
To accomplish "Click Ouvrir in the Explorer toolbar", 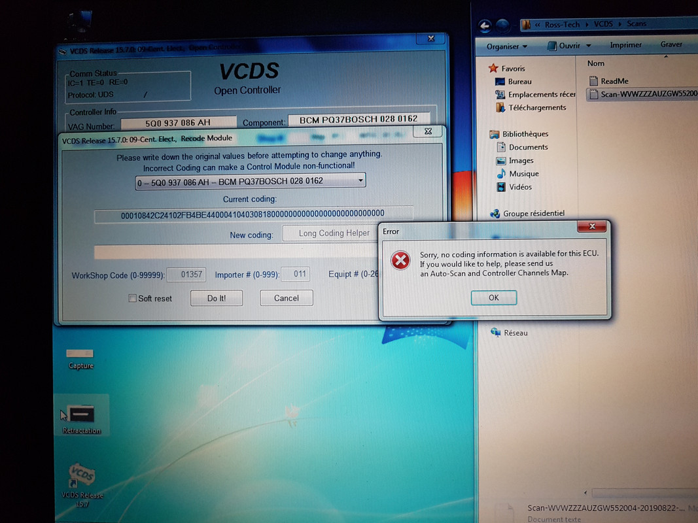I will coord(563,46).
